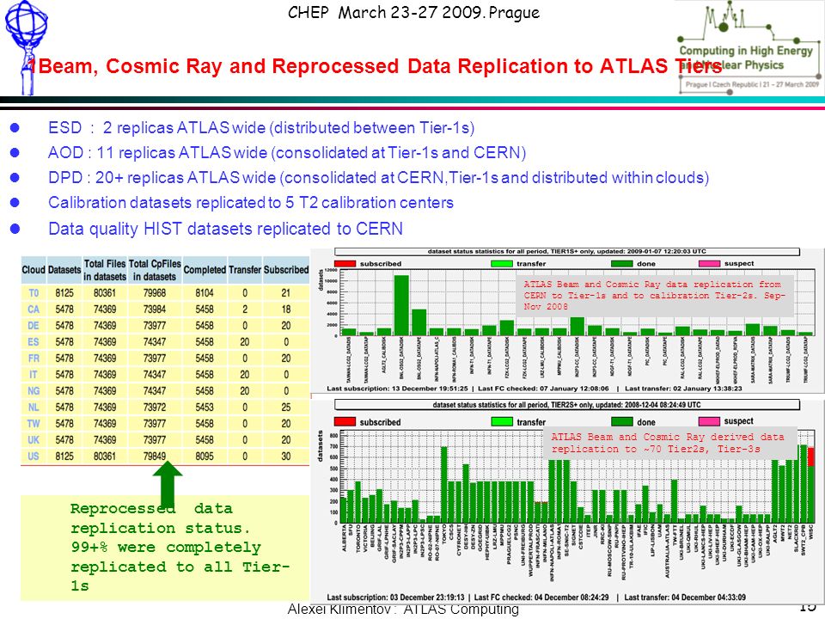Click the tallest bar in the TIER1S chart

pos(401,305)
